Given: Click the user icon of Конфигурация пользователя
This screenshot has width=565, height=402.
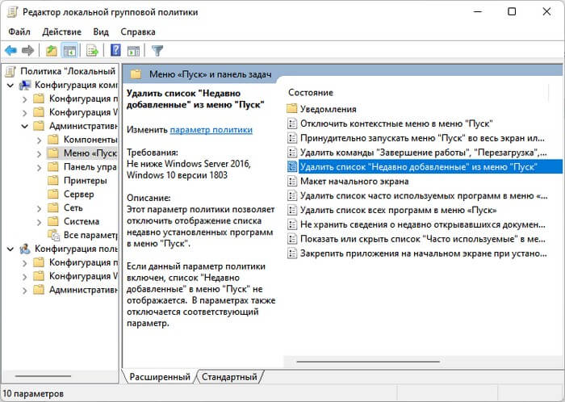Looking at the screenshot, I should pos(25,249).
